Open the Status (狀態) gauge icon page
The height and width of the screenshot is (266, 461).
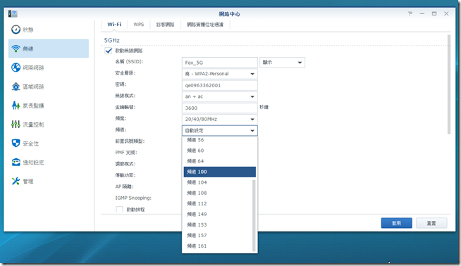[16, 30]
